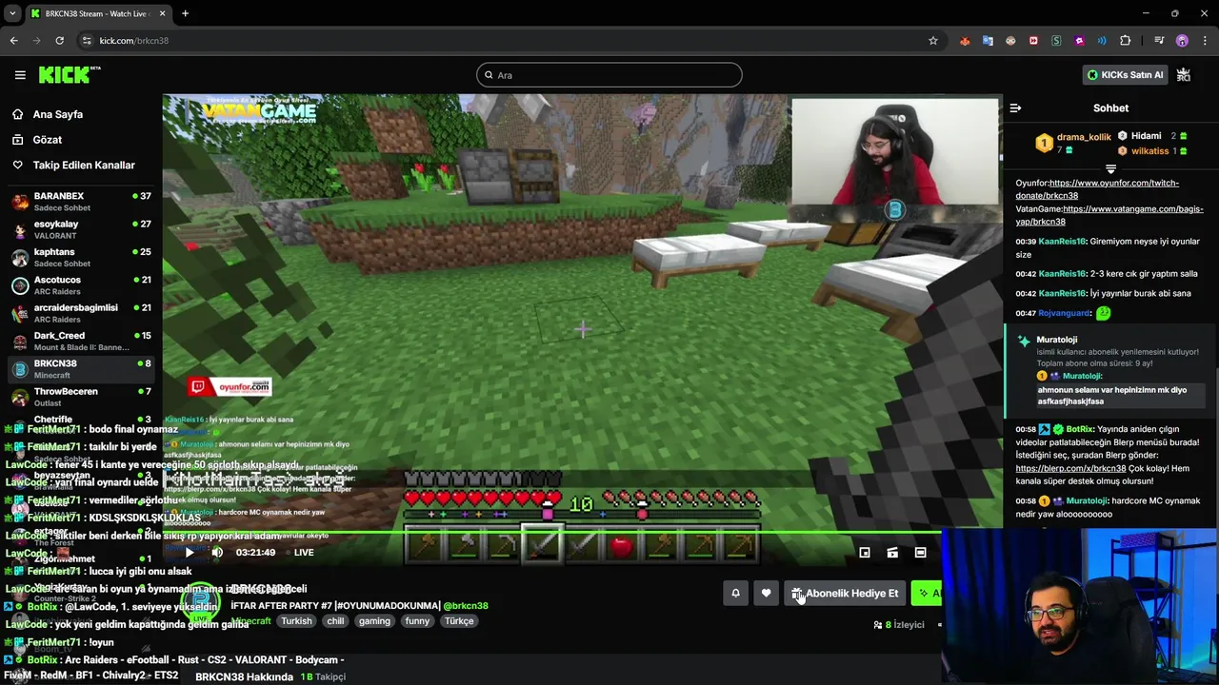
Task: Open ThrowBeceren Outlast channel
Action: pyautogui.click(x=81, y=397)
